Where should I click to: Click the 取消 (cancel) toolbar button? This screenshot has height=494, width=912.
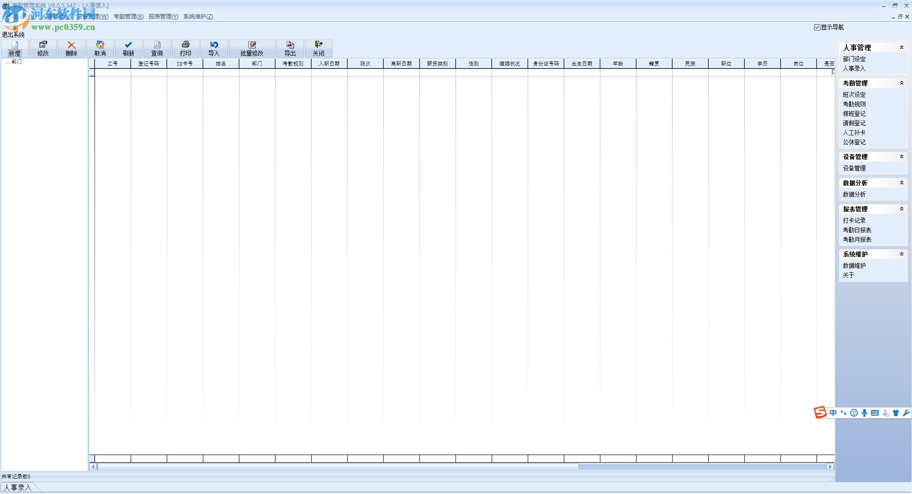pyautogui.click(x=100, y=48)
